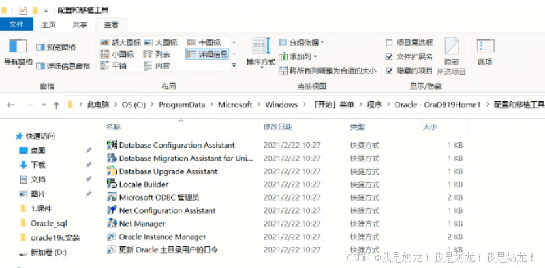Select 详细信息 details layout
Image resolution: width=545 pixels, height=268 pixels.
[x=207, y=54]
